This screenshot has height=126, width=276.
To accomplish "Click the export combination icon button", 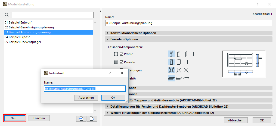I will pos(92,118).
